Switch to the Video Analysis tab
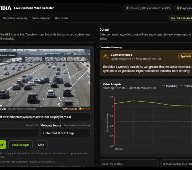 click(41, 18)
